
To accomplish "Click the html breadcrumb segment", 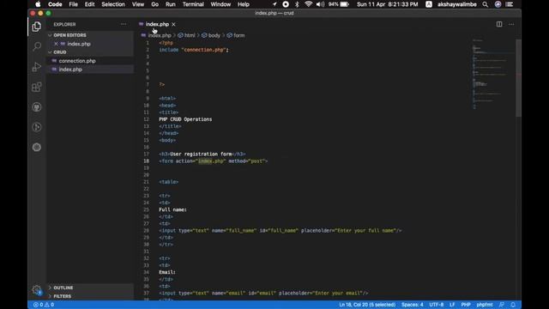I will (x=190, y=35).
